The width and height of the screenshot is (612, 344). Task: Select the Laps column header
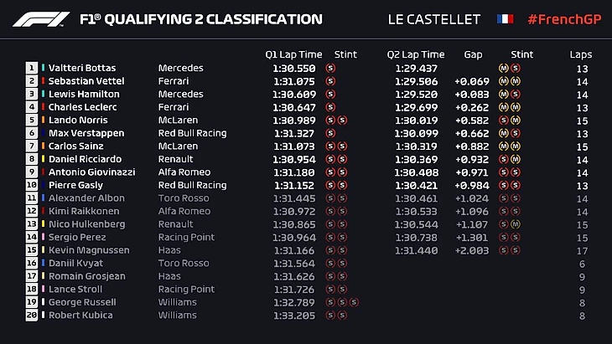[x=581, y=54]
